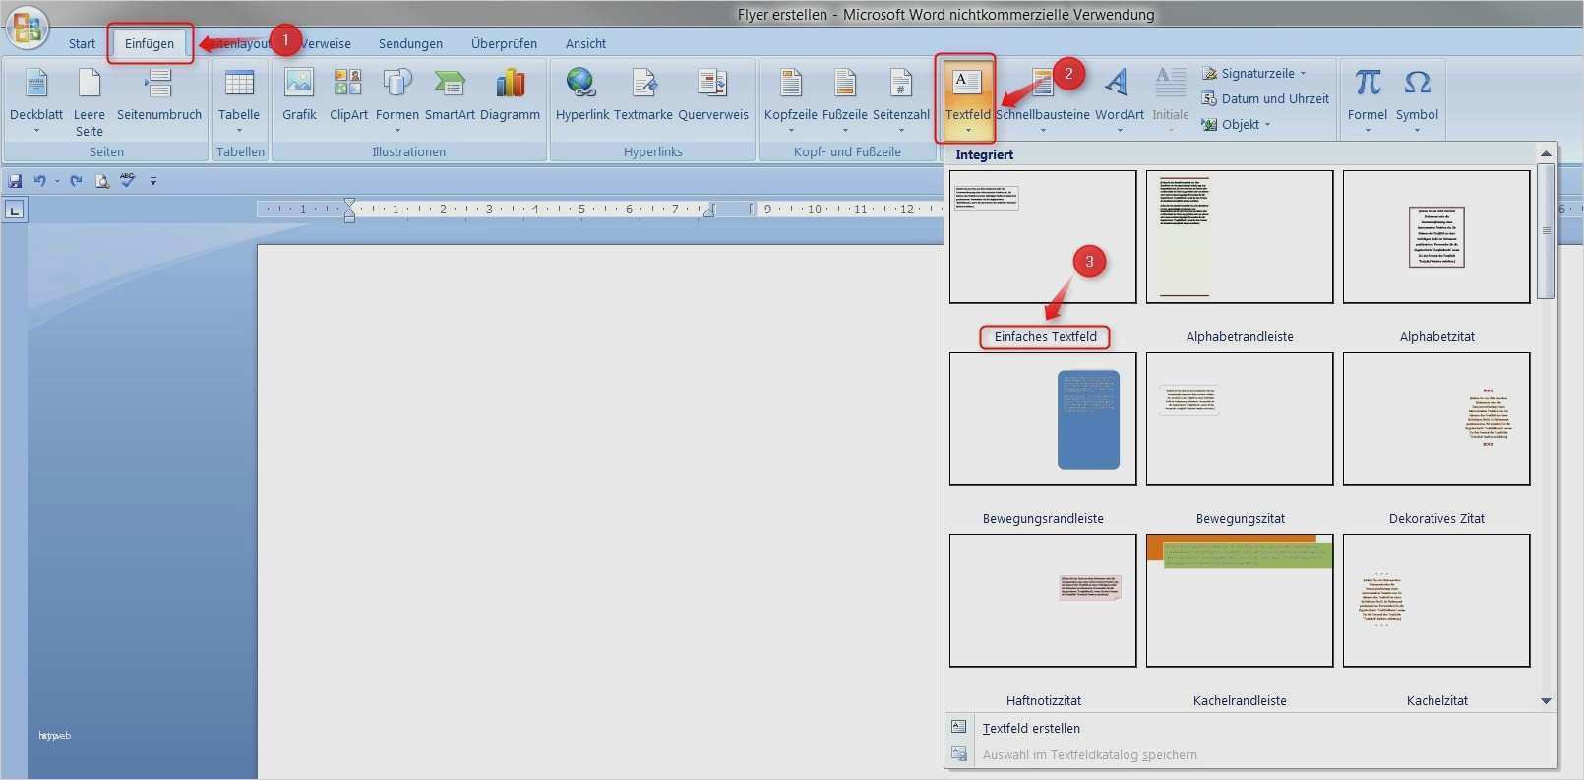This screenshot has width=1584, height=780.
Task: Select the Bewegungsrandleiste text box preview
Action: [1043, 419]
